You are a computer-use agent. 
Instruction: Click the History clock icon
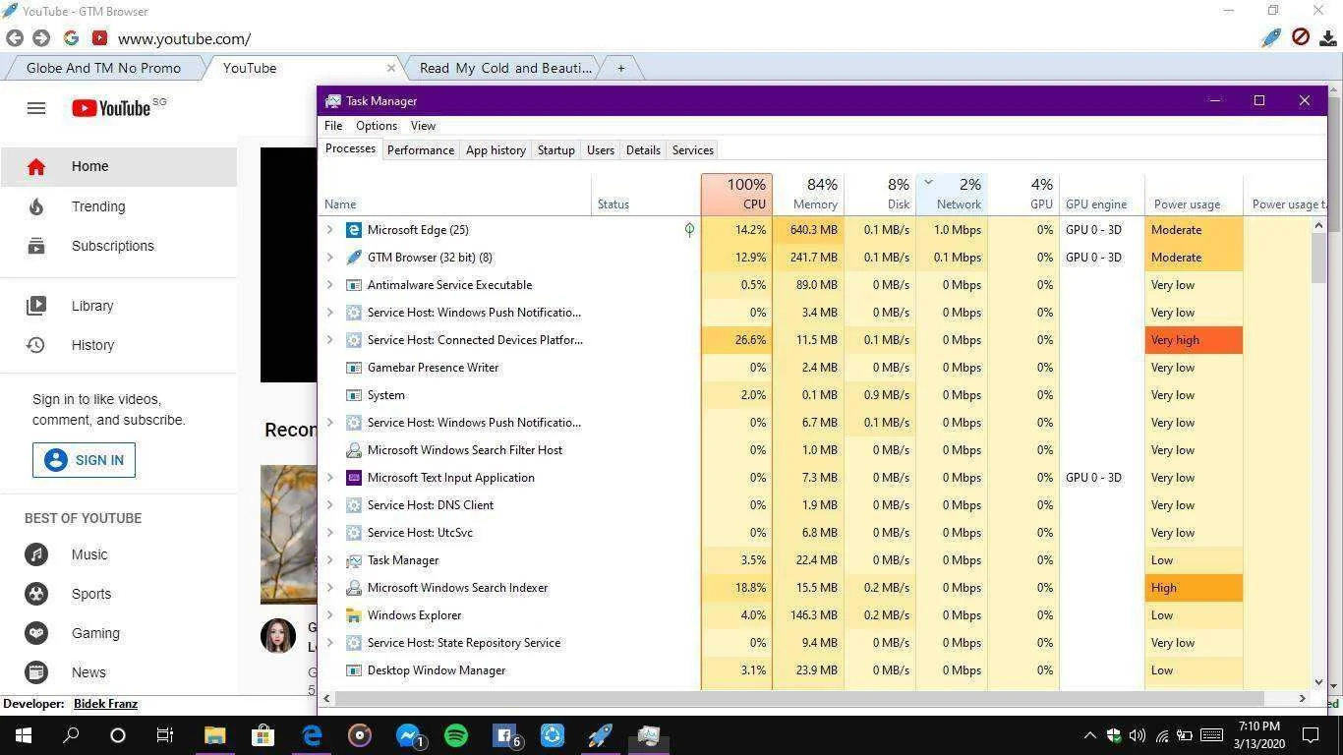pyautogui.click(x=36, y=345)
